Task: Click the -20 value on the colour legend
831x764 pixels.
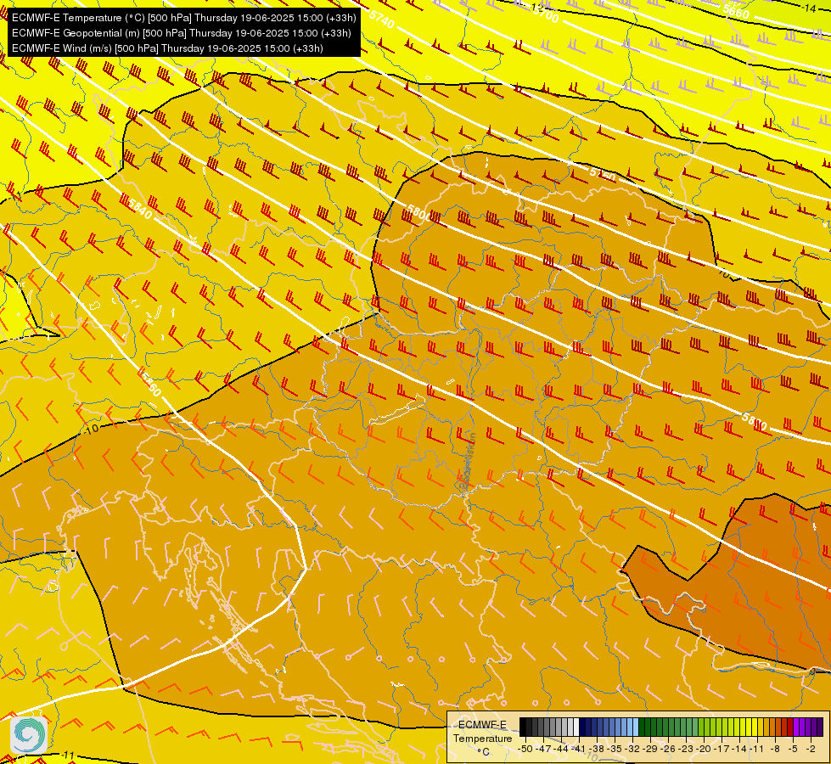Action: pyautogui.click(x=704, y=749)
